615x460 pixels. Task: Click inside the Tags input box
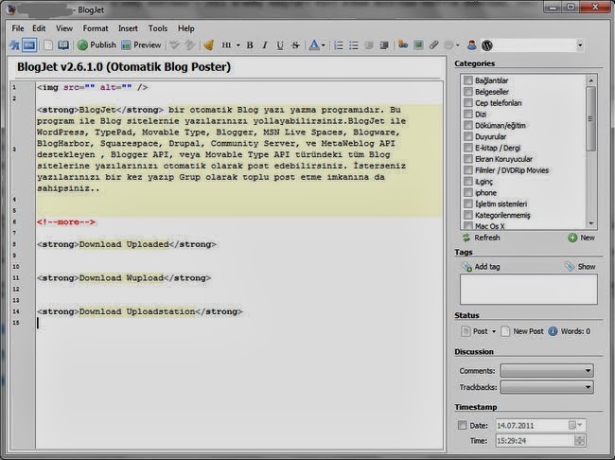pos(529,290)
